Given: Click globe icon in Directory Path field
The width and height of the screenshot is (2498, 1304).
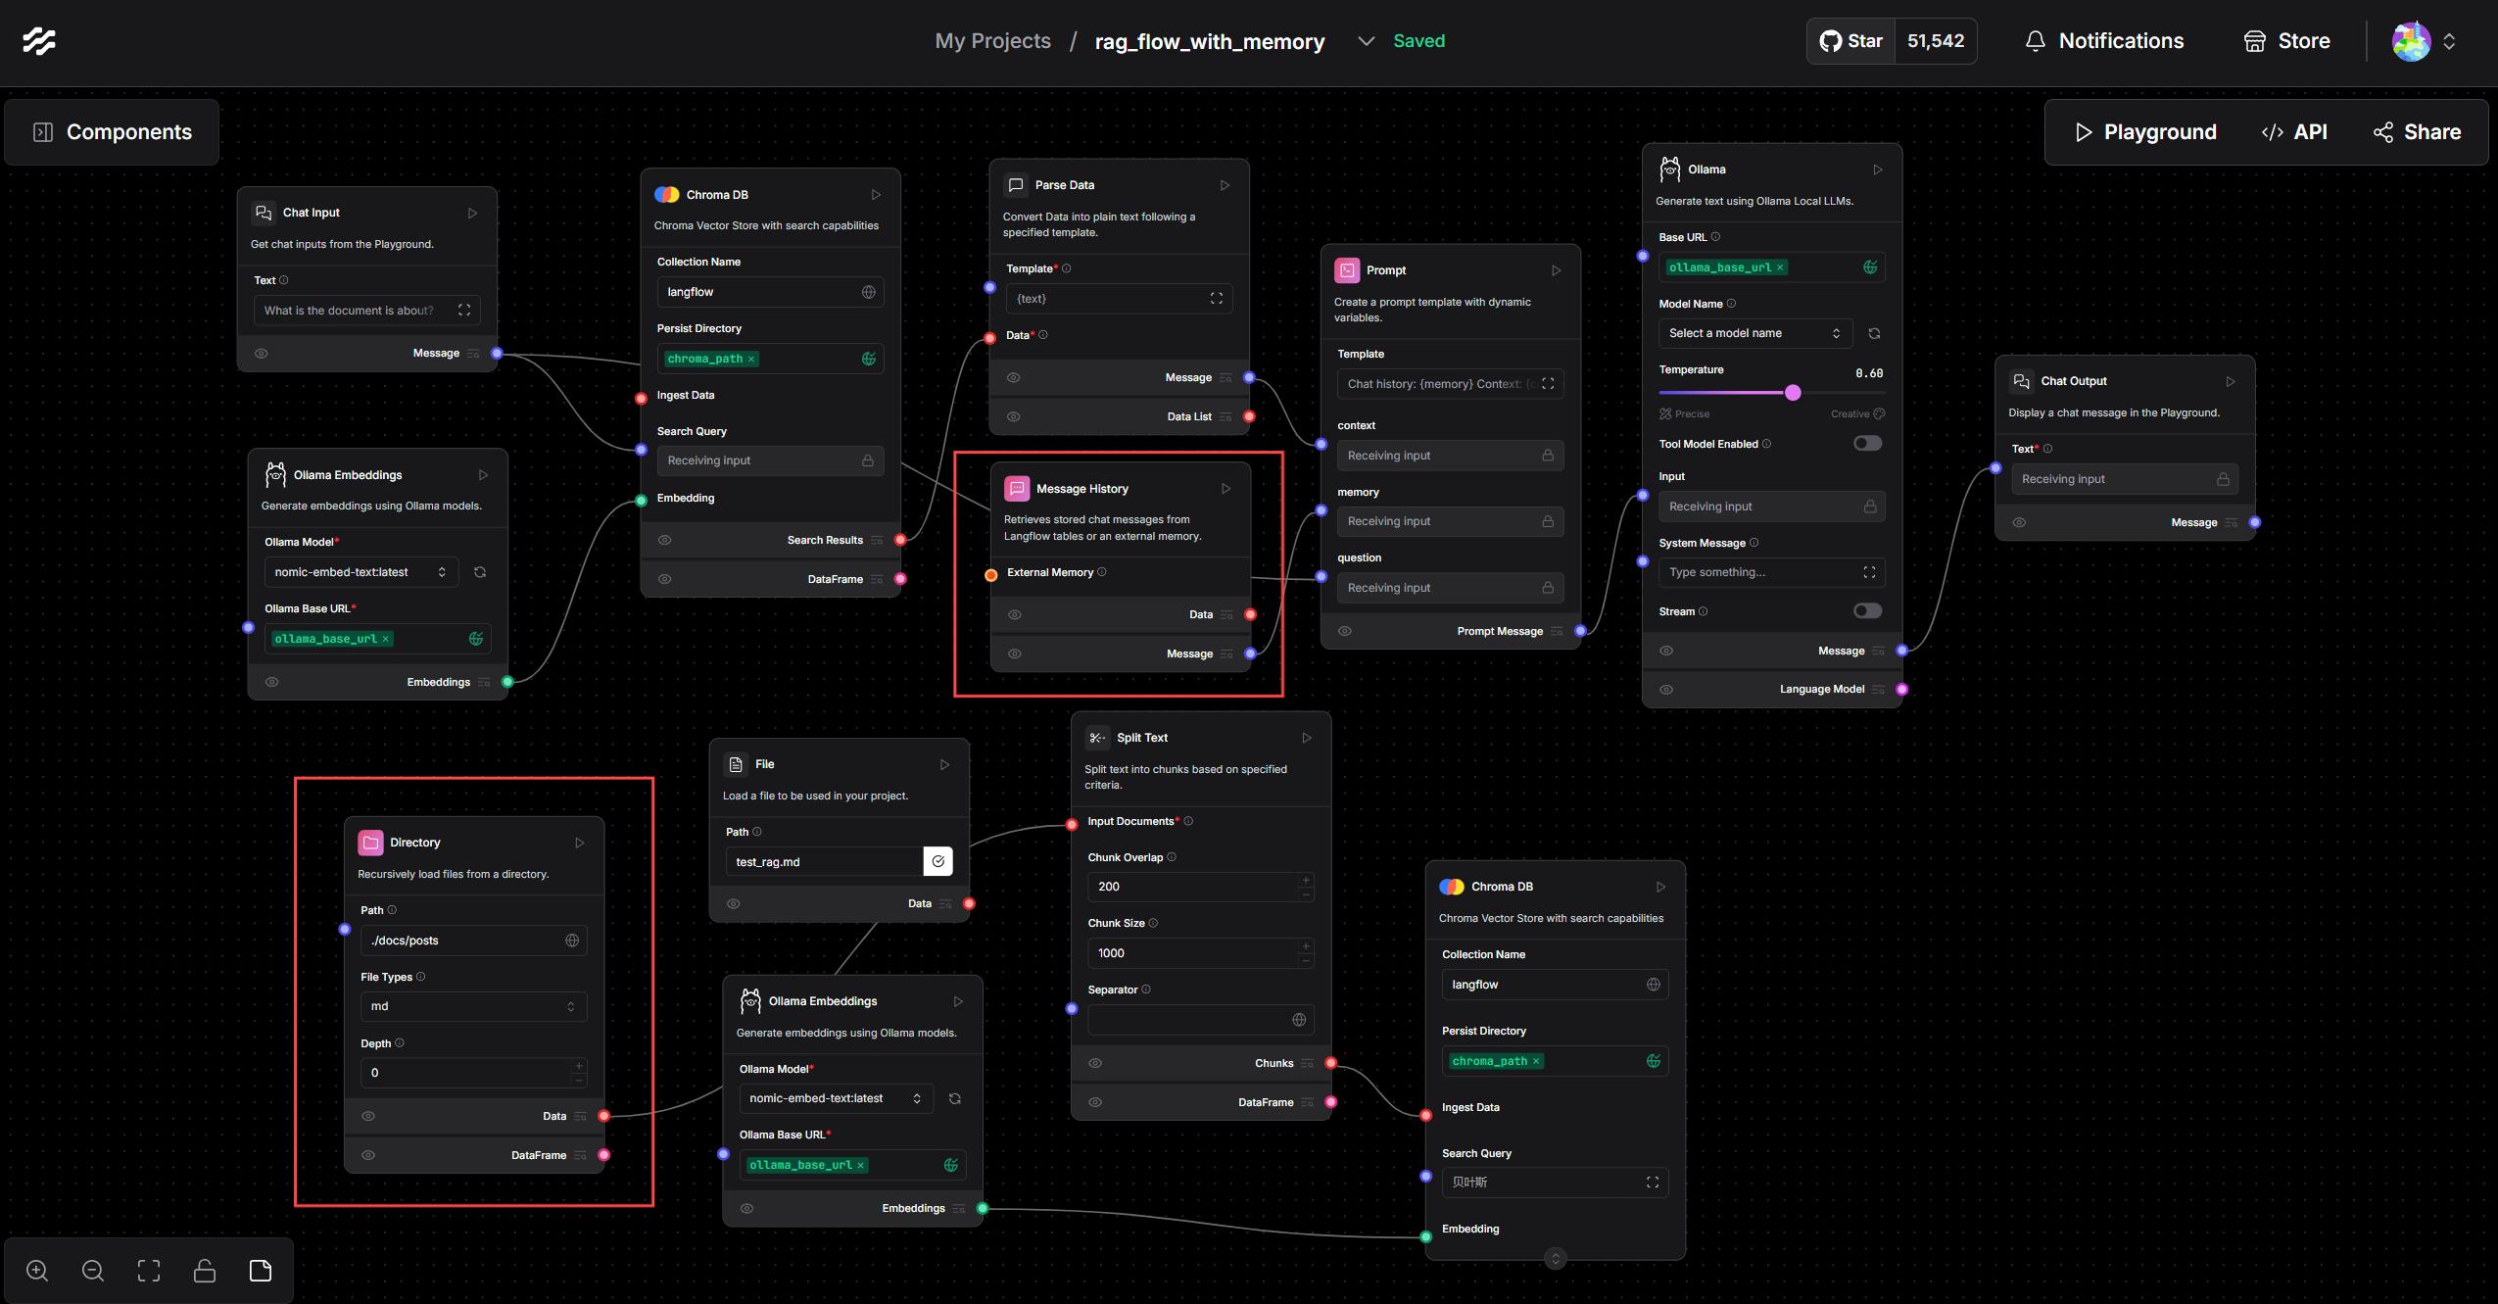Looking at the screenshot, I should click(572, 941).
